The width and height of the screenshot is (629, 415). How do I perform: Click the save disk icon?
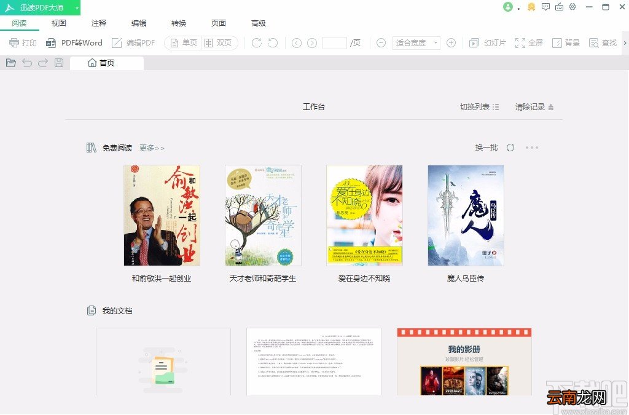point(59,63)
